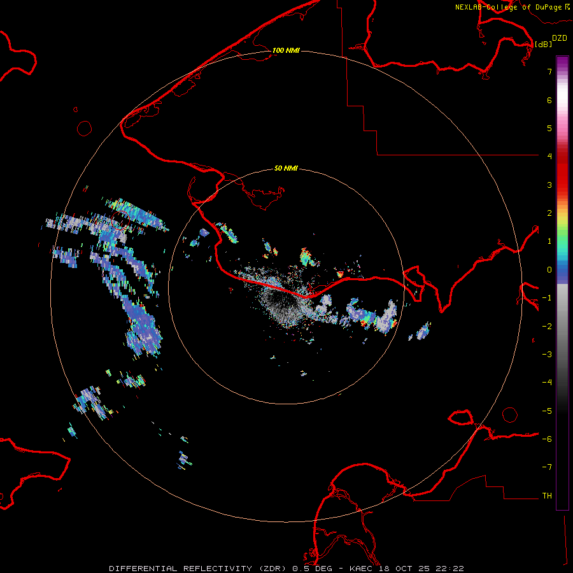The image size is (573, 573).
Task: Click the [dB] units label
Action: point(544,44)
